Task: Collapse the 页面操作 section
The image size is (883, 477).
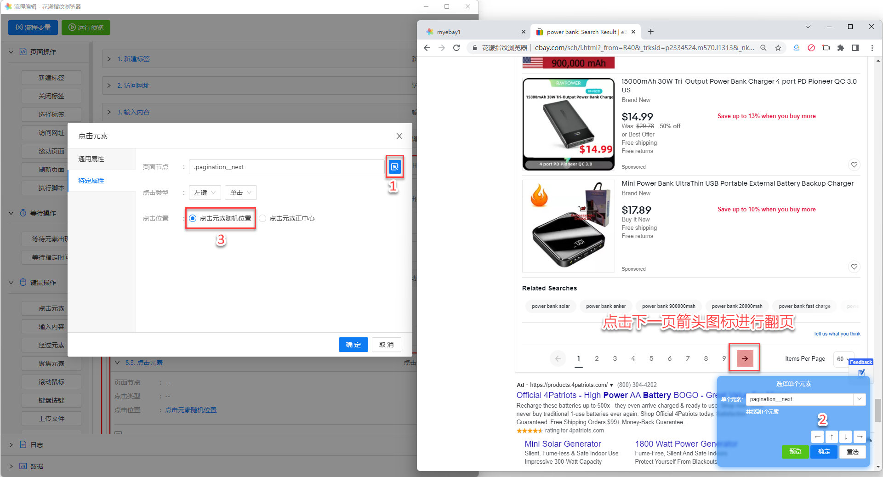Action: (11, 52)
